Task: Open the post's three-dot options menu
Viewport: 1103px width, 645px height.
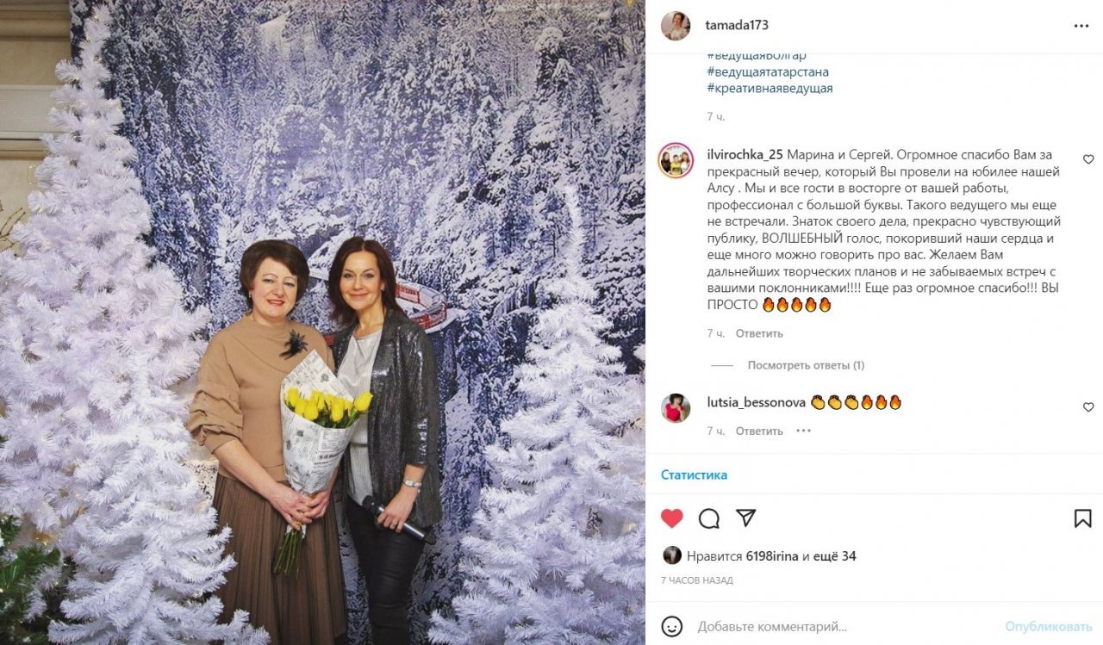Action: tap(1081, 26)
